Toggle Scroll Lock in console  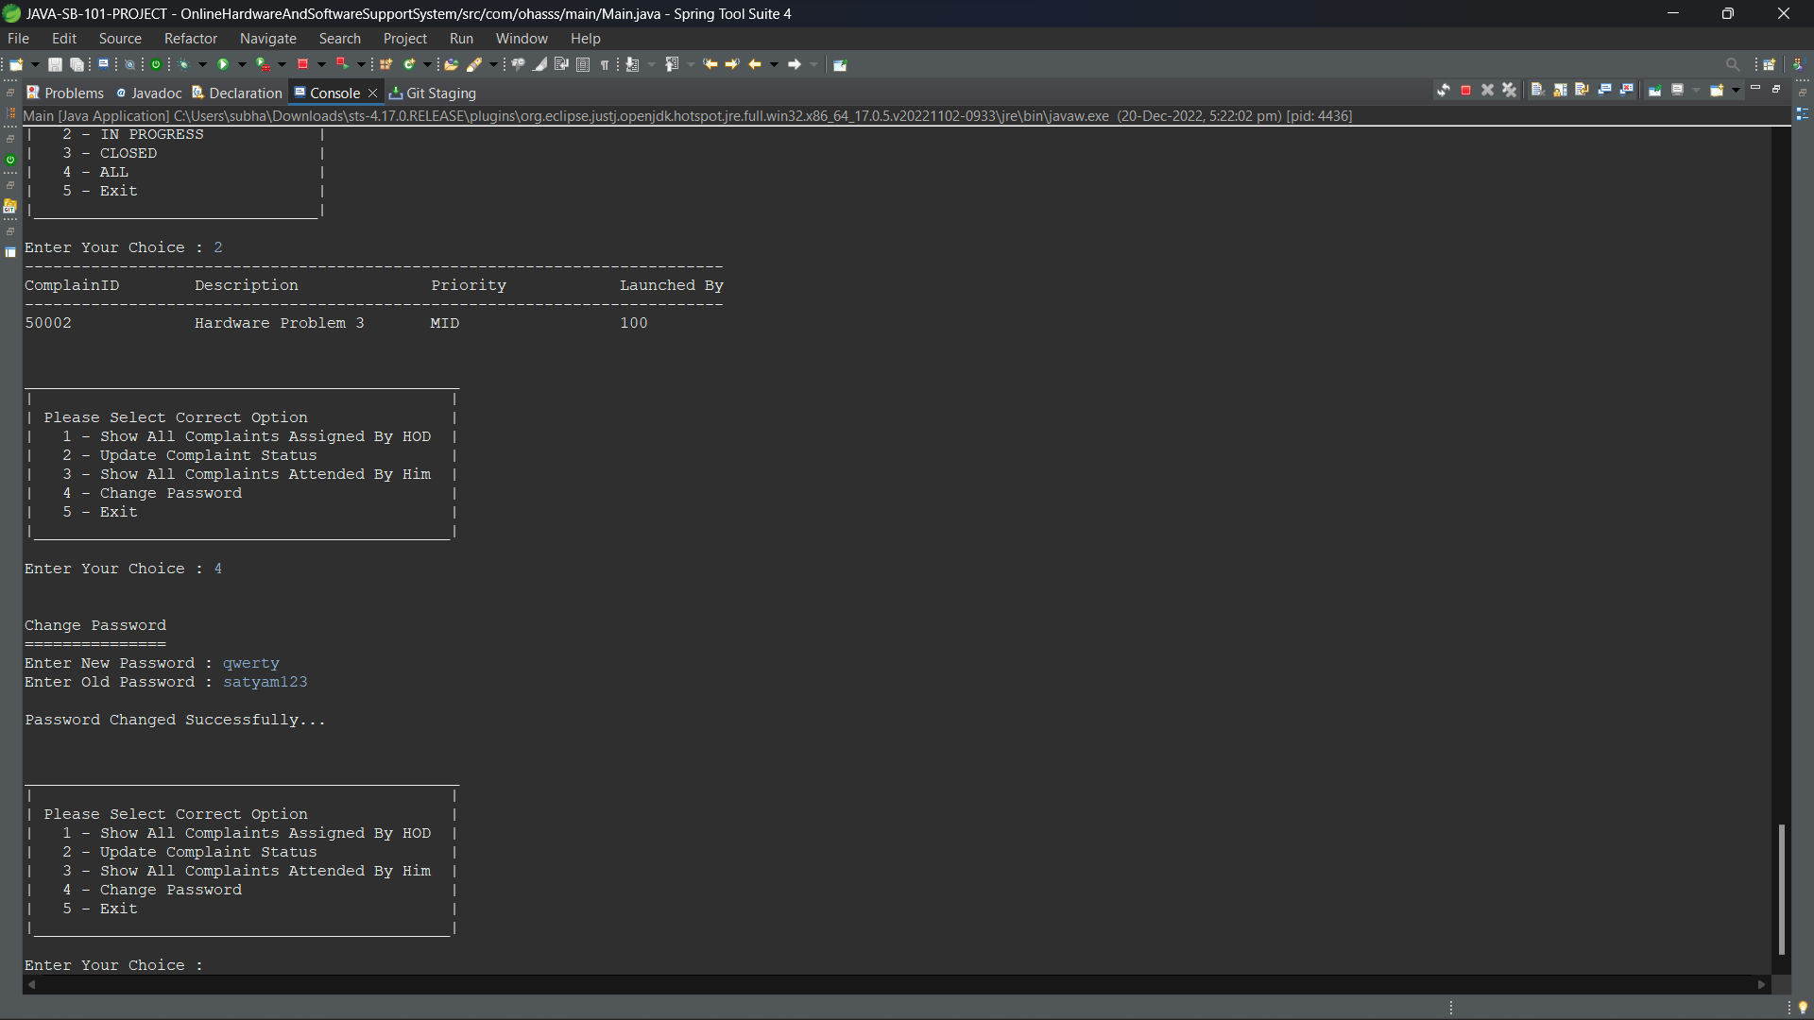(x=1560, y=91)
